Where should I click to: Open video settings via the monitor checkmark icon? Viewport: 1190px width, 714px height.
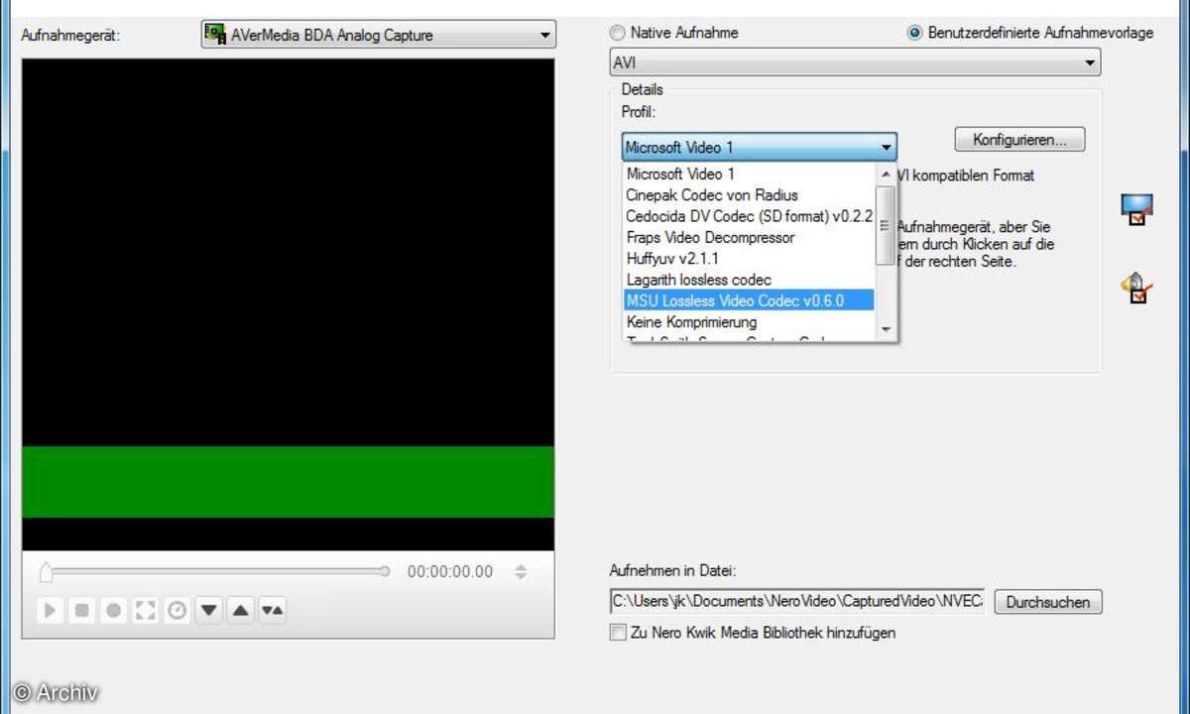pyautogui.click(x=1135, y=210)
